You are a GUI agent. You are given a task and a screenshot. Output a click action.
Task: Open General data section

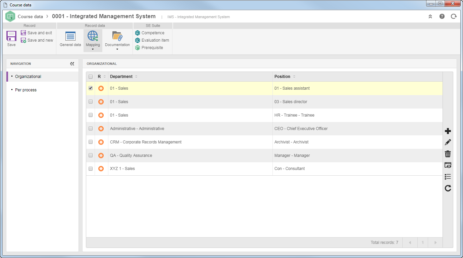click(x=70, y=39)
